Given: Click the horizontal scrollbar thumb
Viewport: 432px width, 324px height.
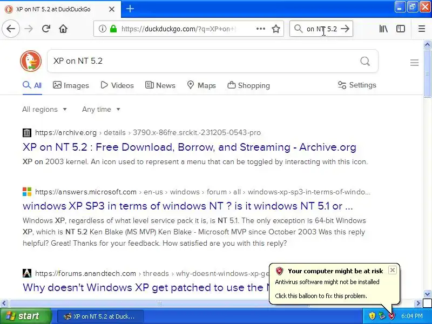Looking at the screenshot, I should (x=159, y=303).
